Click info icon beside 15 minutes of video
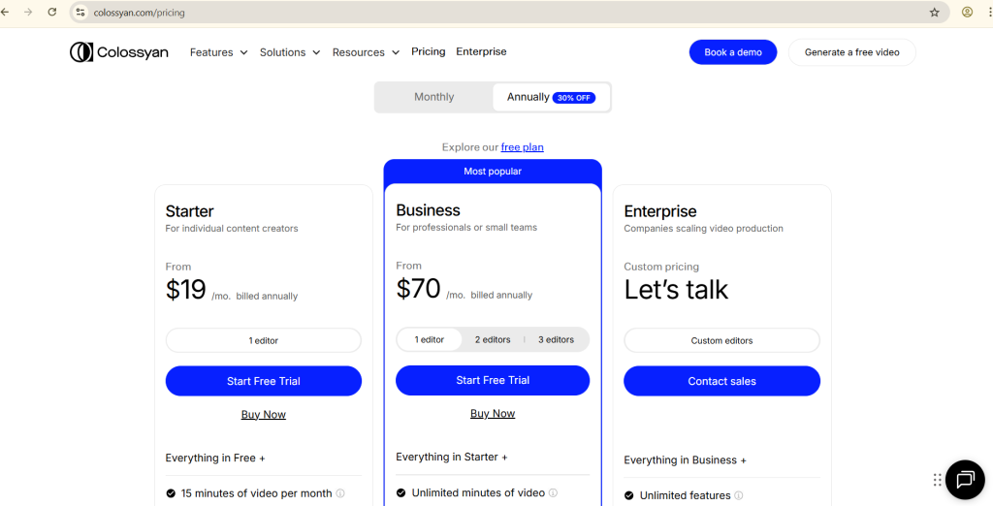This screenshot has width=993, height=506. point(340,493)
